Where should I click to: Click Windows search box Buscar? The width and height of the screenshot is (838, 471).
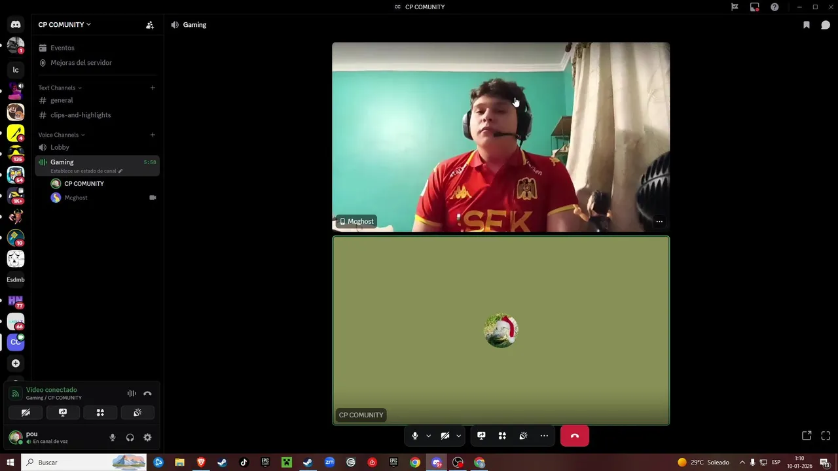tap(83, 462)
